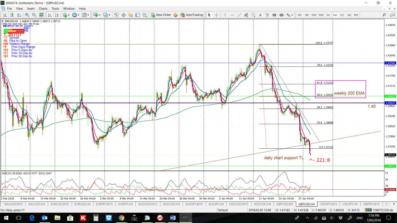Image resolution: width=397 pixels, height=223 pixels.
Task: Open the Data Window crosshair icon
Action: click(x=124, y=15)
